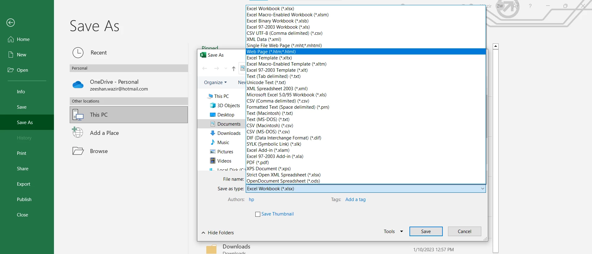592x254 pixels.
Task: Click the Up one level arrow
Action: [x=234, y=68]
